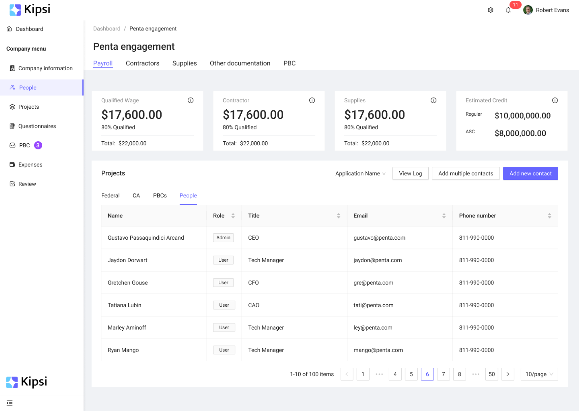579x411 pixels.
Task: Switch to the Contractors tab
Action: click(x=143, y=63)
